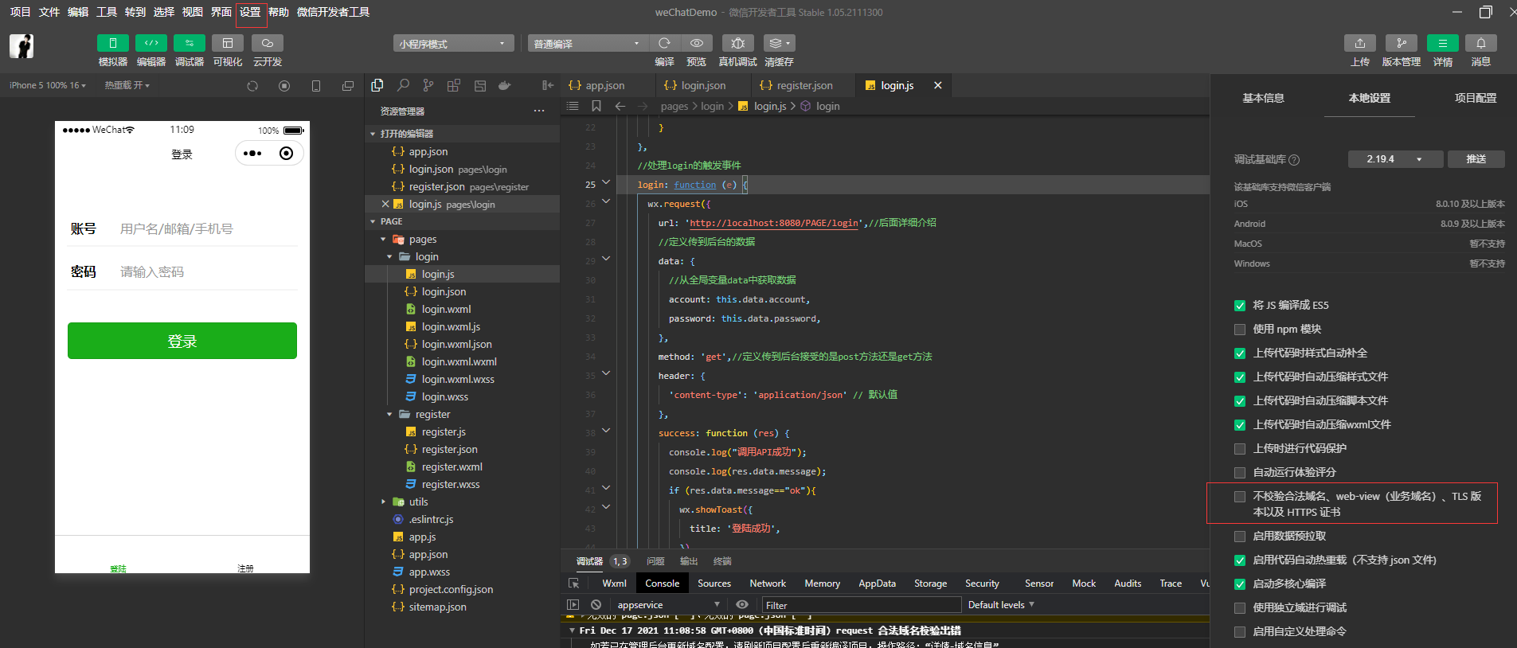Toggle the 调试器 debugger panel button
Viewport: 1517px width, 648px height.
pos(189,43)
